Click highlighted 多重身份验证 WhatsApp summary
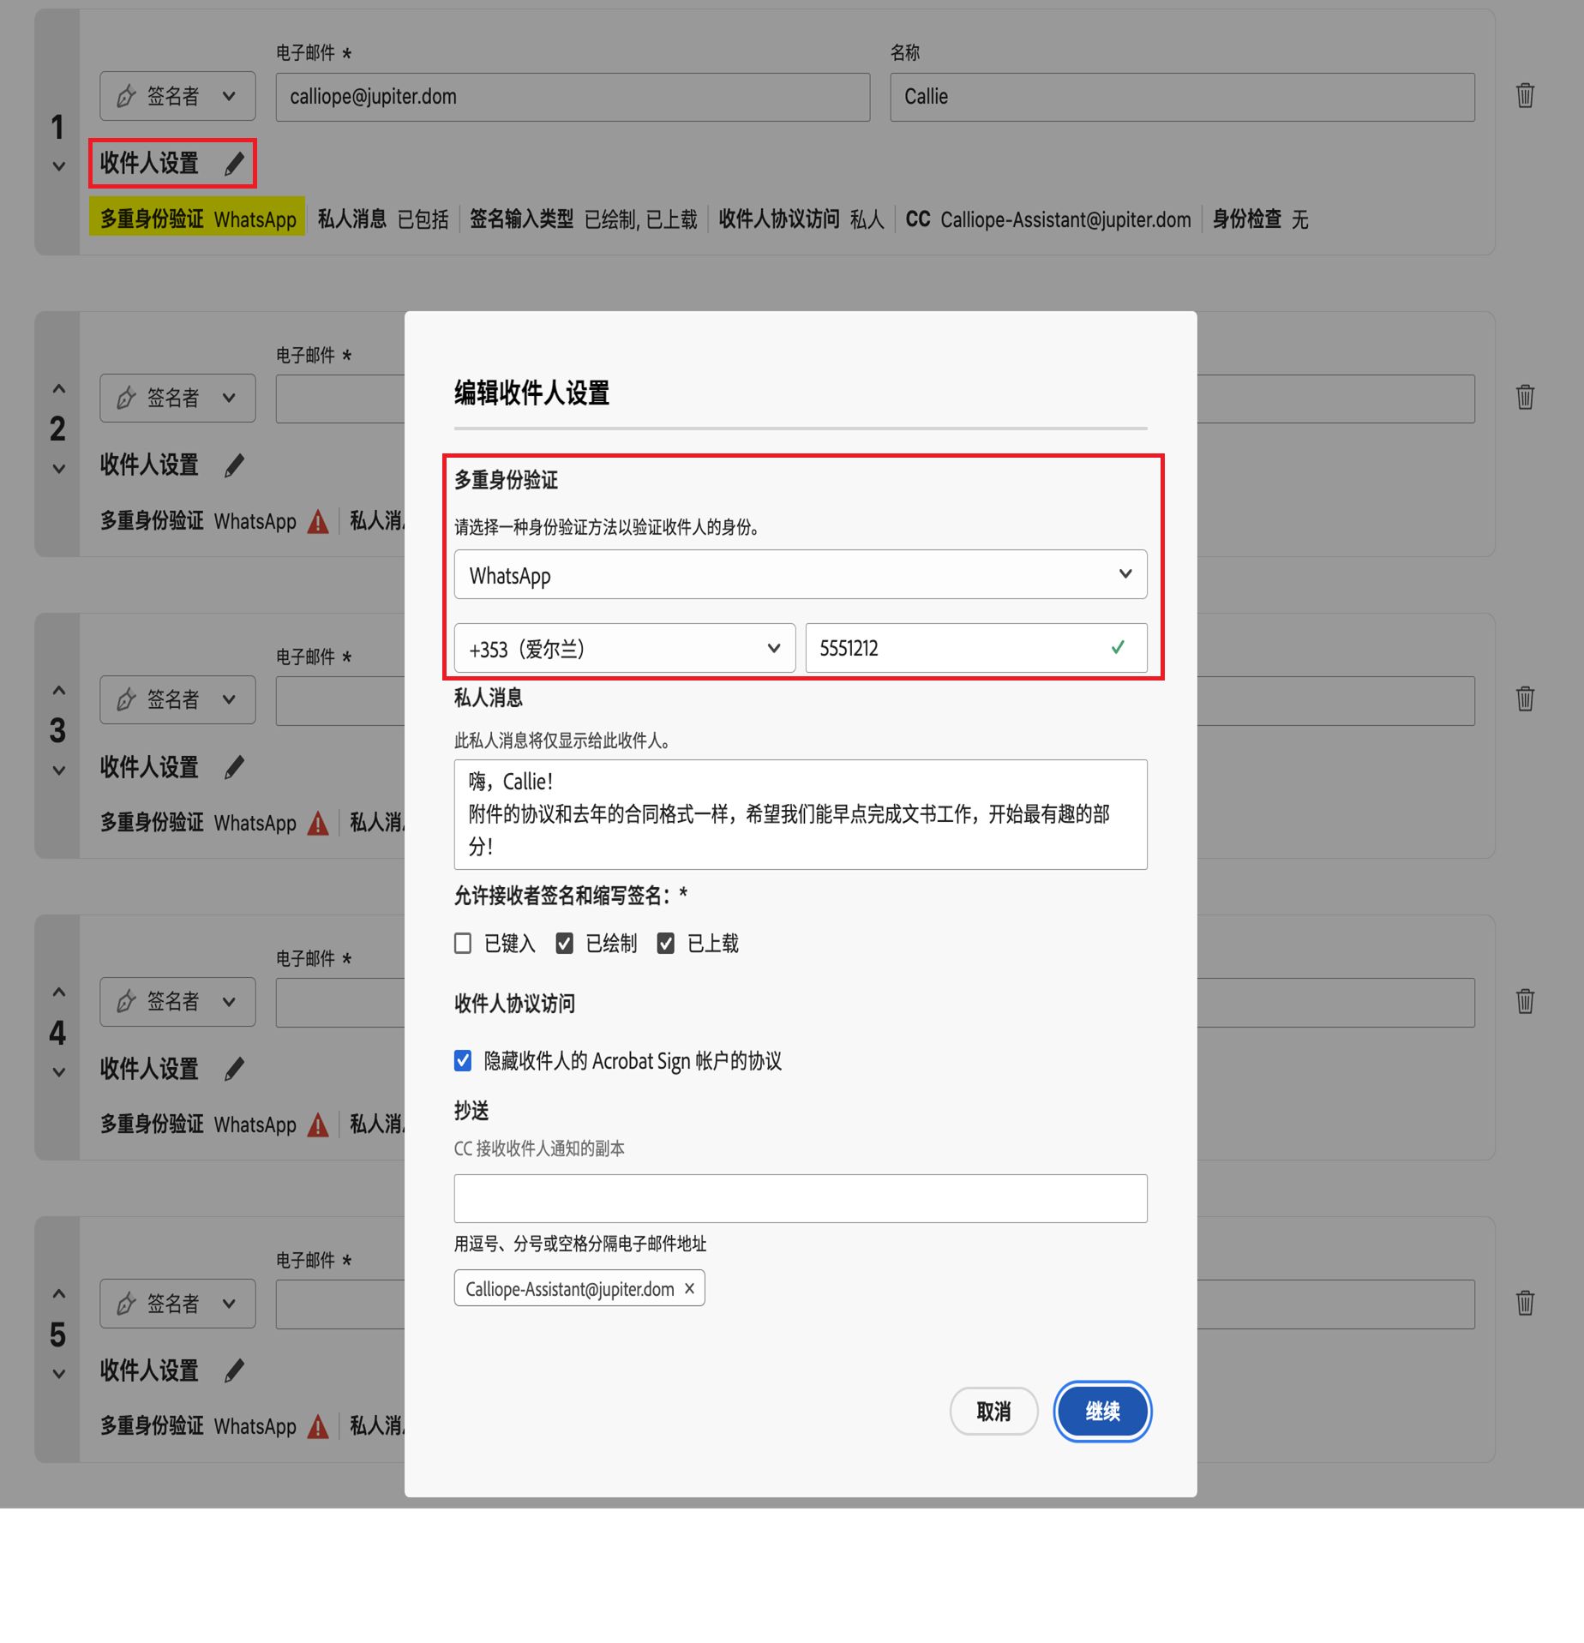This screenshot has width=1584, height=1643. (197, 219)
